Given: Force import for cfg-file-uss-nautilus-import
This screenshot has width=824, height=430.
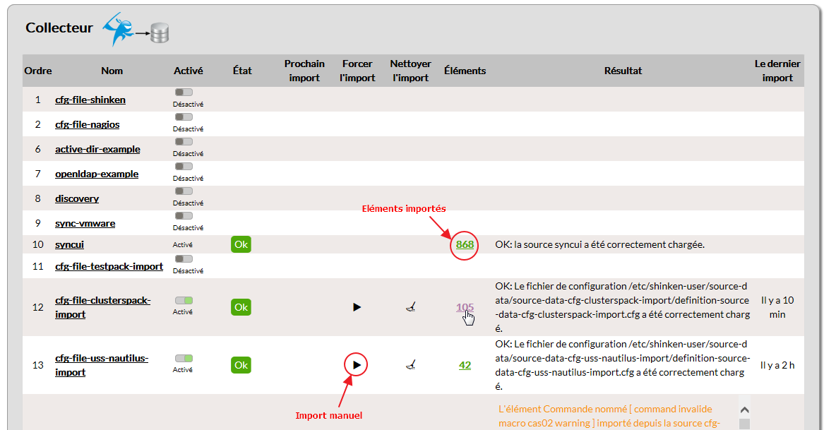Looking at the screenshot, I should coord(357,365).
